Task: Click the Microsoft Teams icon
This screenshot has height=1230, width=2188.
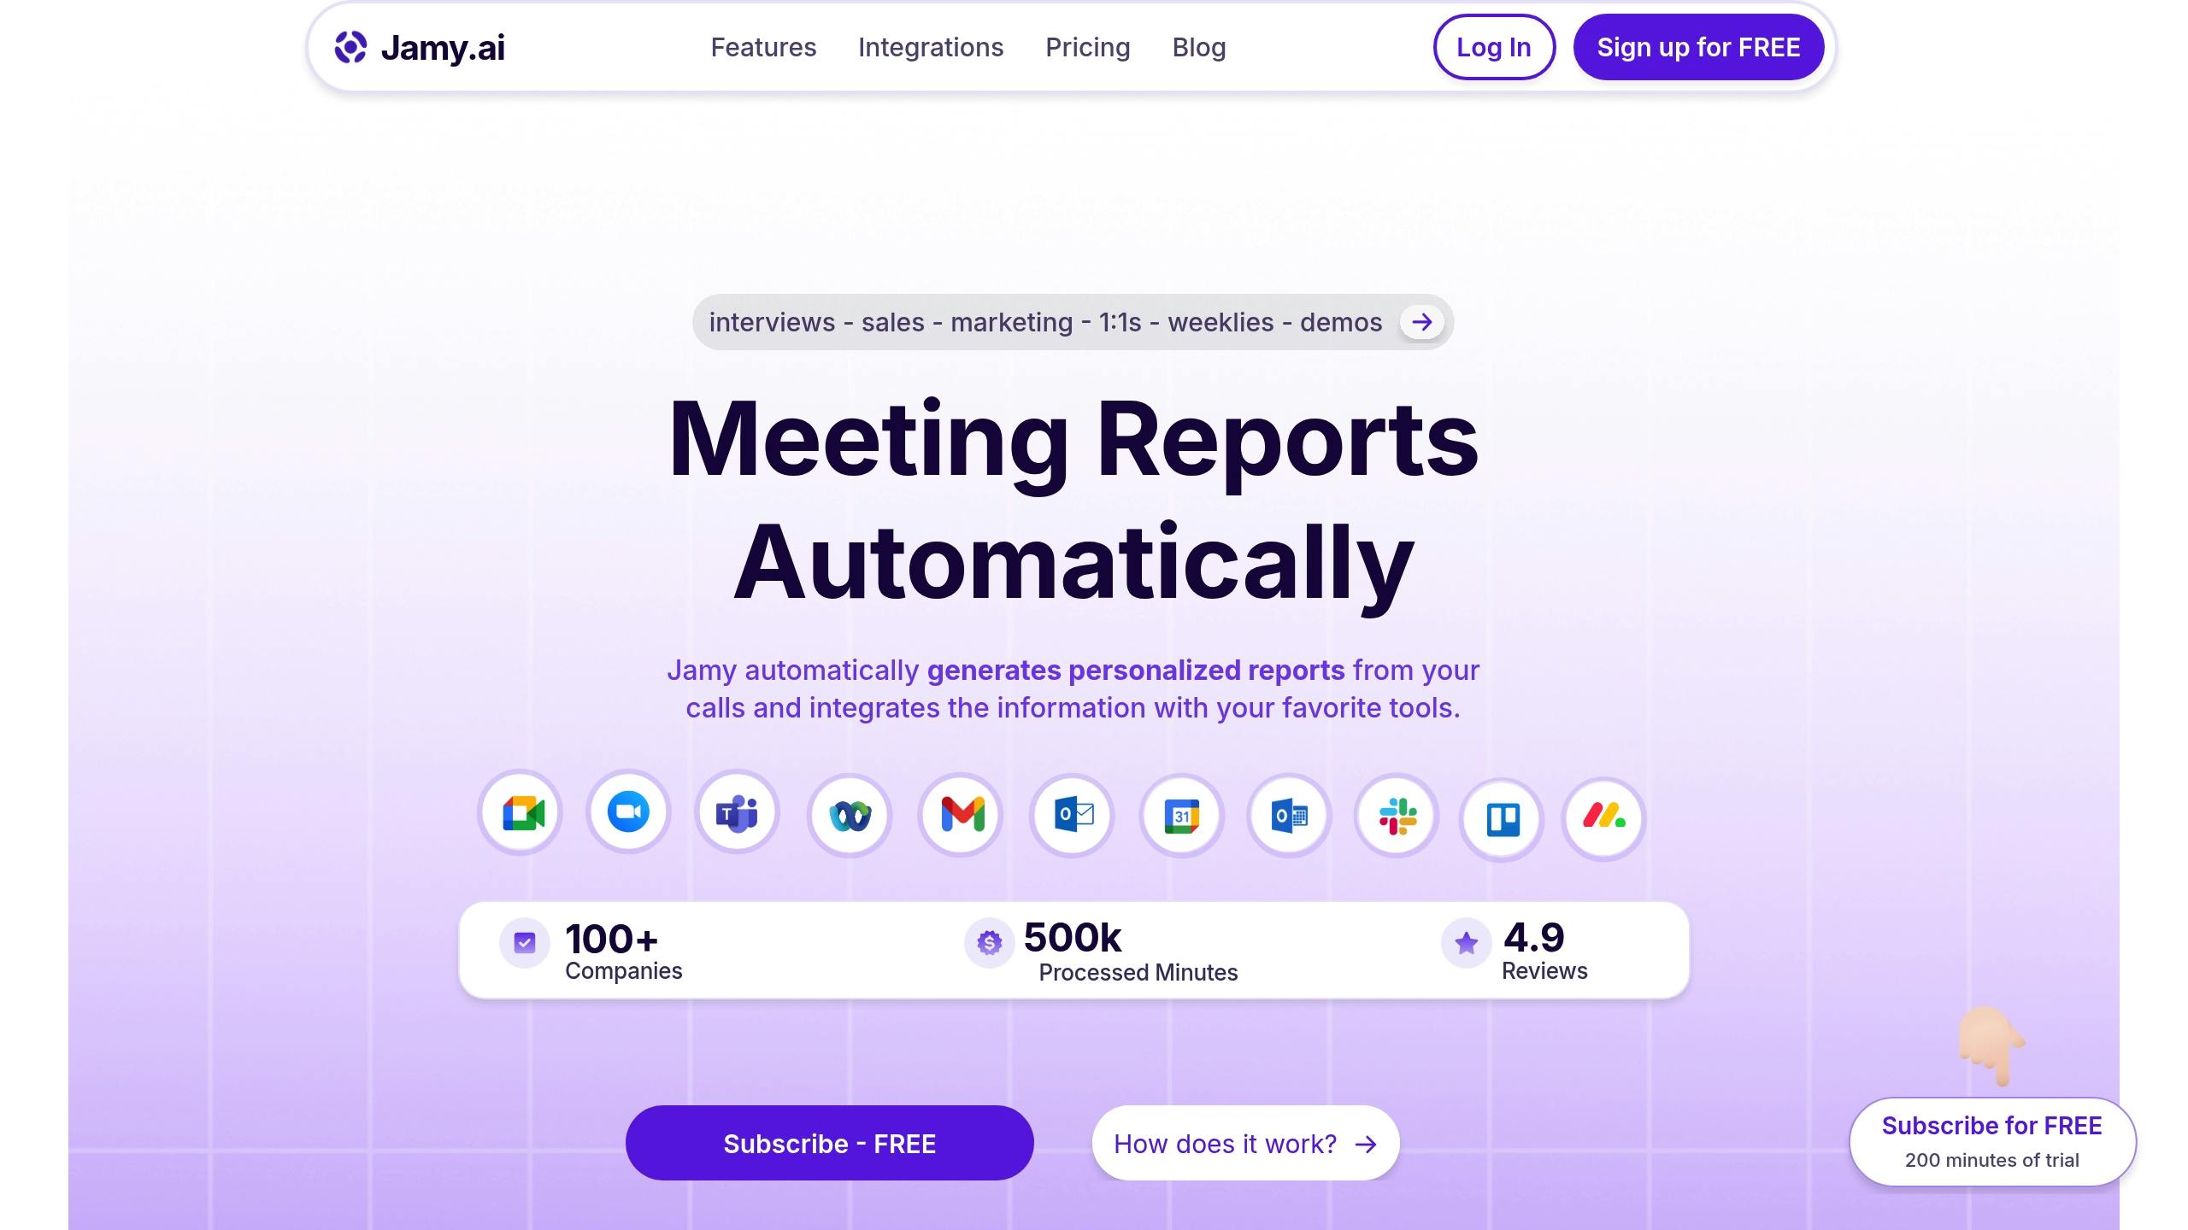Action: coord(737,812)
